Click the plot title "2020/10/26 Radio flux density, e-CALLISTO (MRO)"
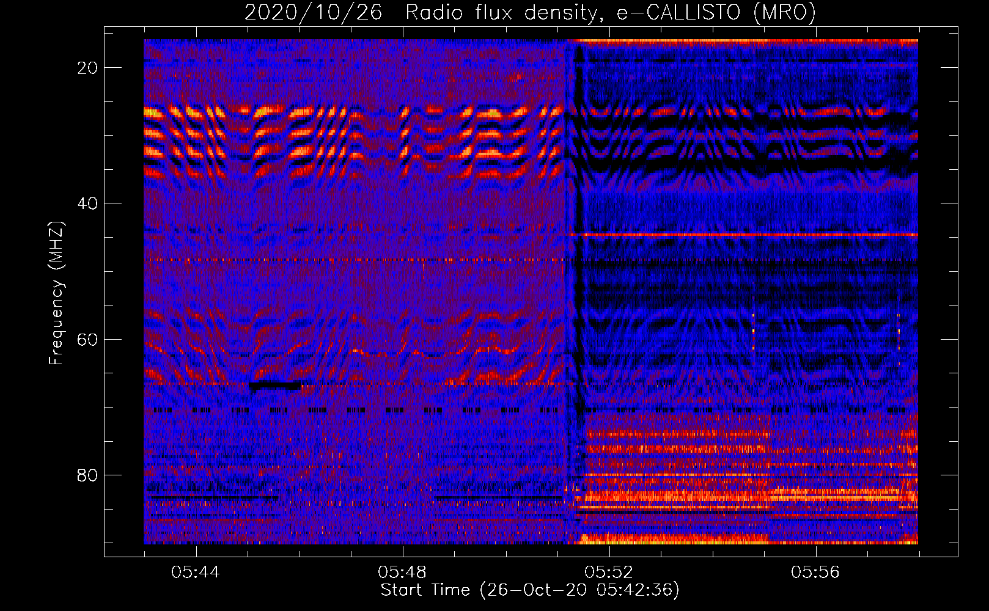The image size is (989, 611). [x=530, y=13]
